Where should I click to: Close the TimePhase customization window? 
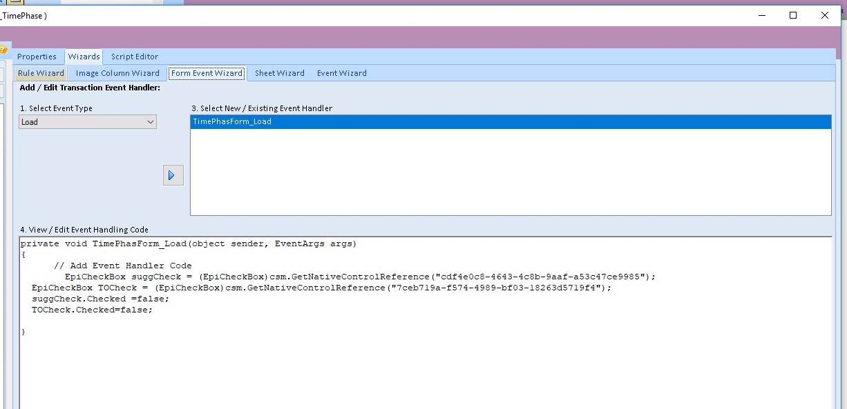825,14
